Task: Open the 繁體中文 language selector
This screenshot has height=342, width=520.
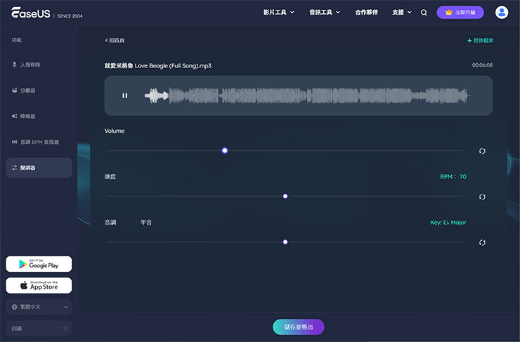Action: point(39,307)
